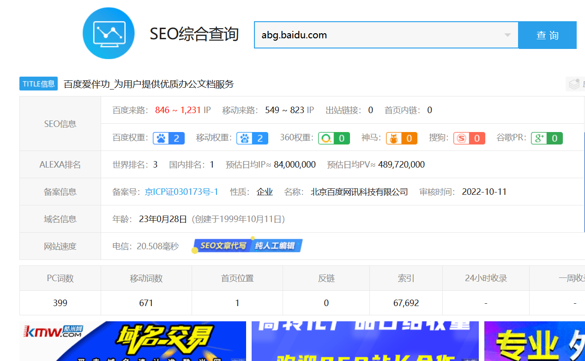Click the company name 北京百度网讯科技有限公司
The width and height of the screenshot is (585, 361).
pos(360,192)
